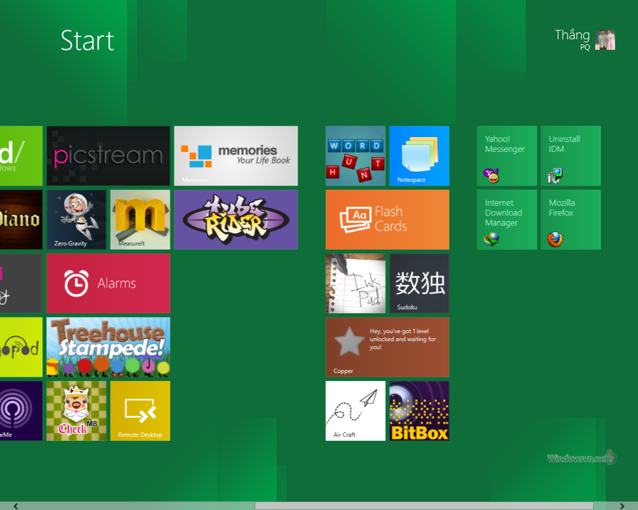Open the Remote Desktop tile
This screenshot has width=638, height=510.
point(140,411)
